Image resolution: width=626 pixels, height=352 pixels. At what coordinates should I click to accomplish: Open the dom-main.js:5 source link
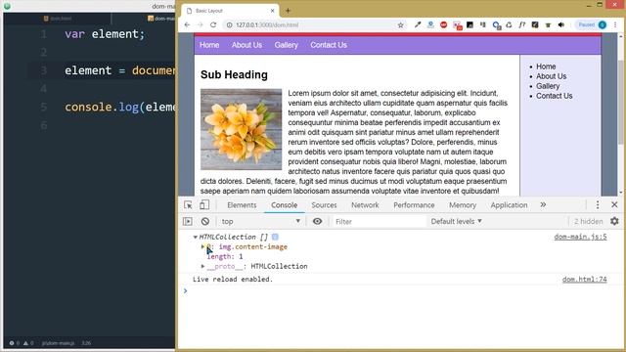click(x=580, y=237)
